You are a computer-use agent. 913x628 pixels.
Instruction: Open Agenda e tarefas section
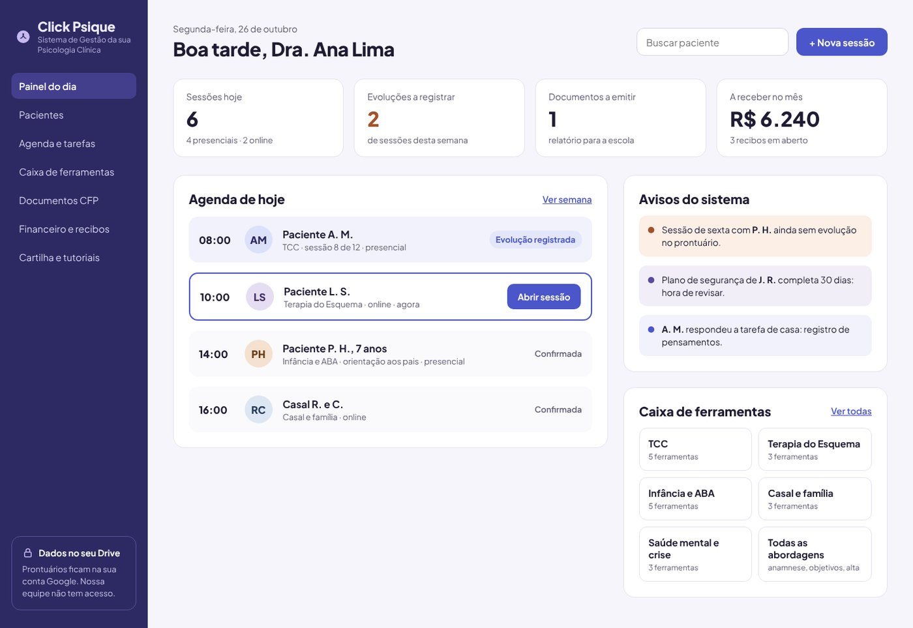[x=74, y=143]
